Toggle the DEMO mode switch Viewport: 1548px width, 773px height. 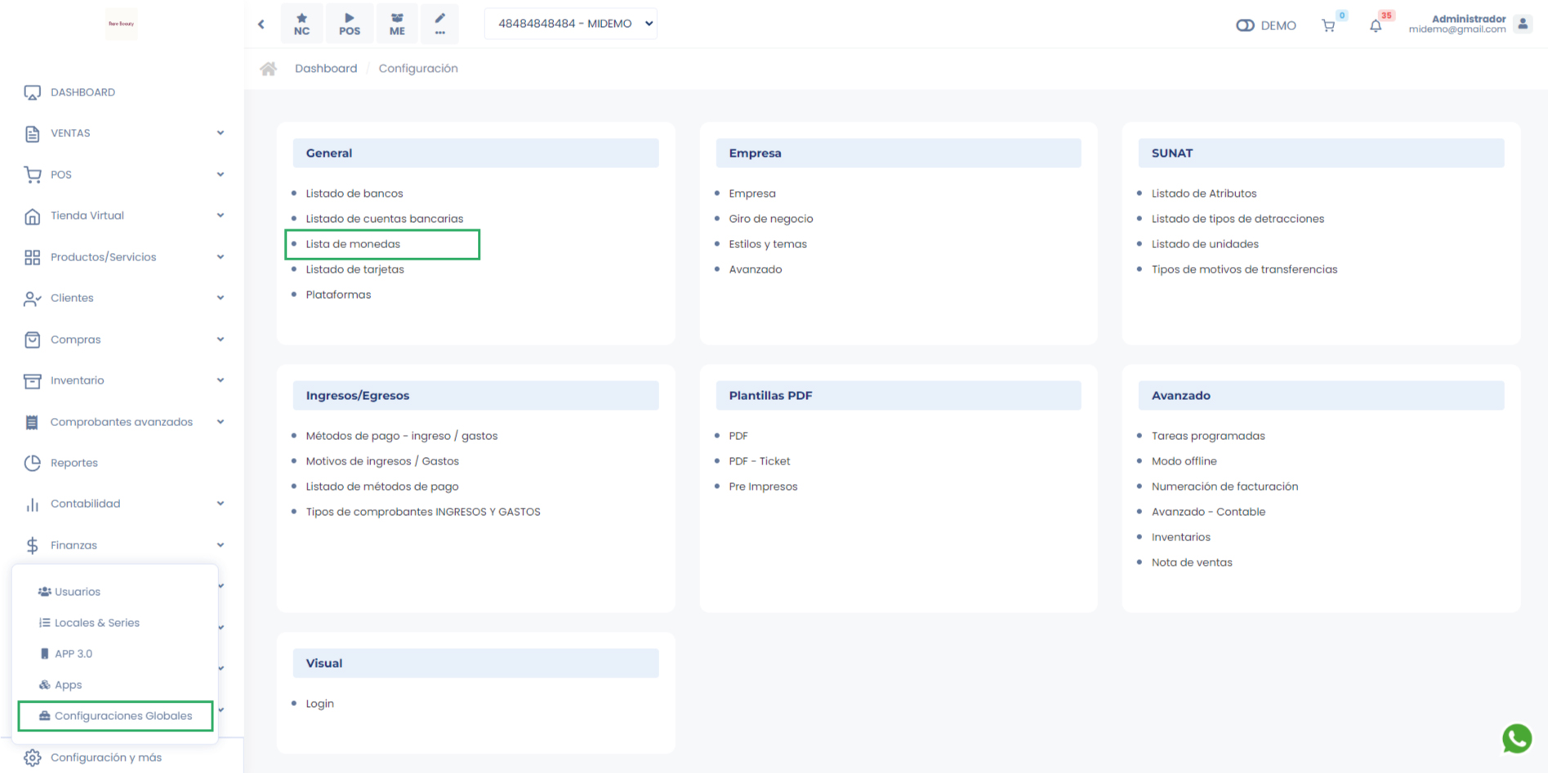point(1245,25)
